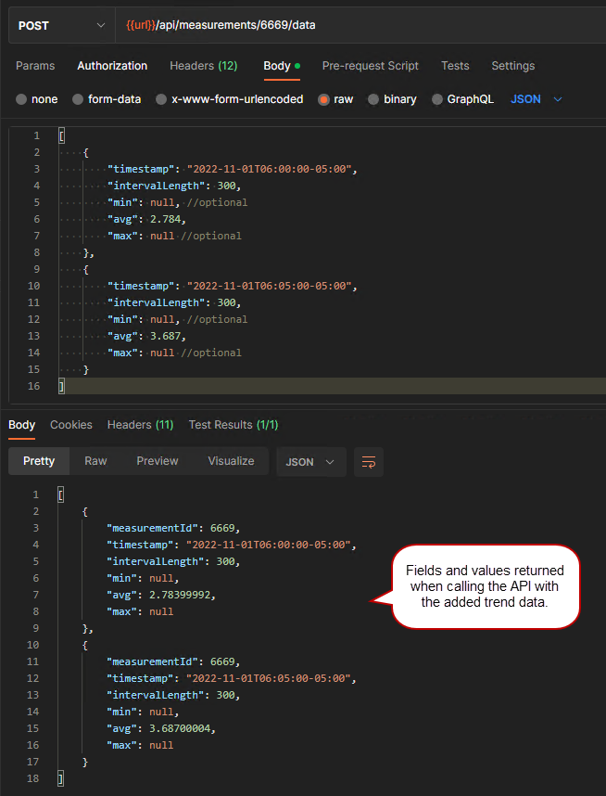Choose GraphQL body type radio
This screenshot has width=606, height=796.
(x=437, y=99)
